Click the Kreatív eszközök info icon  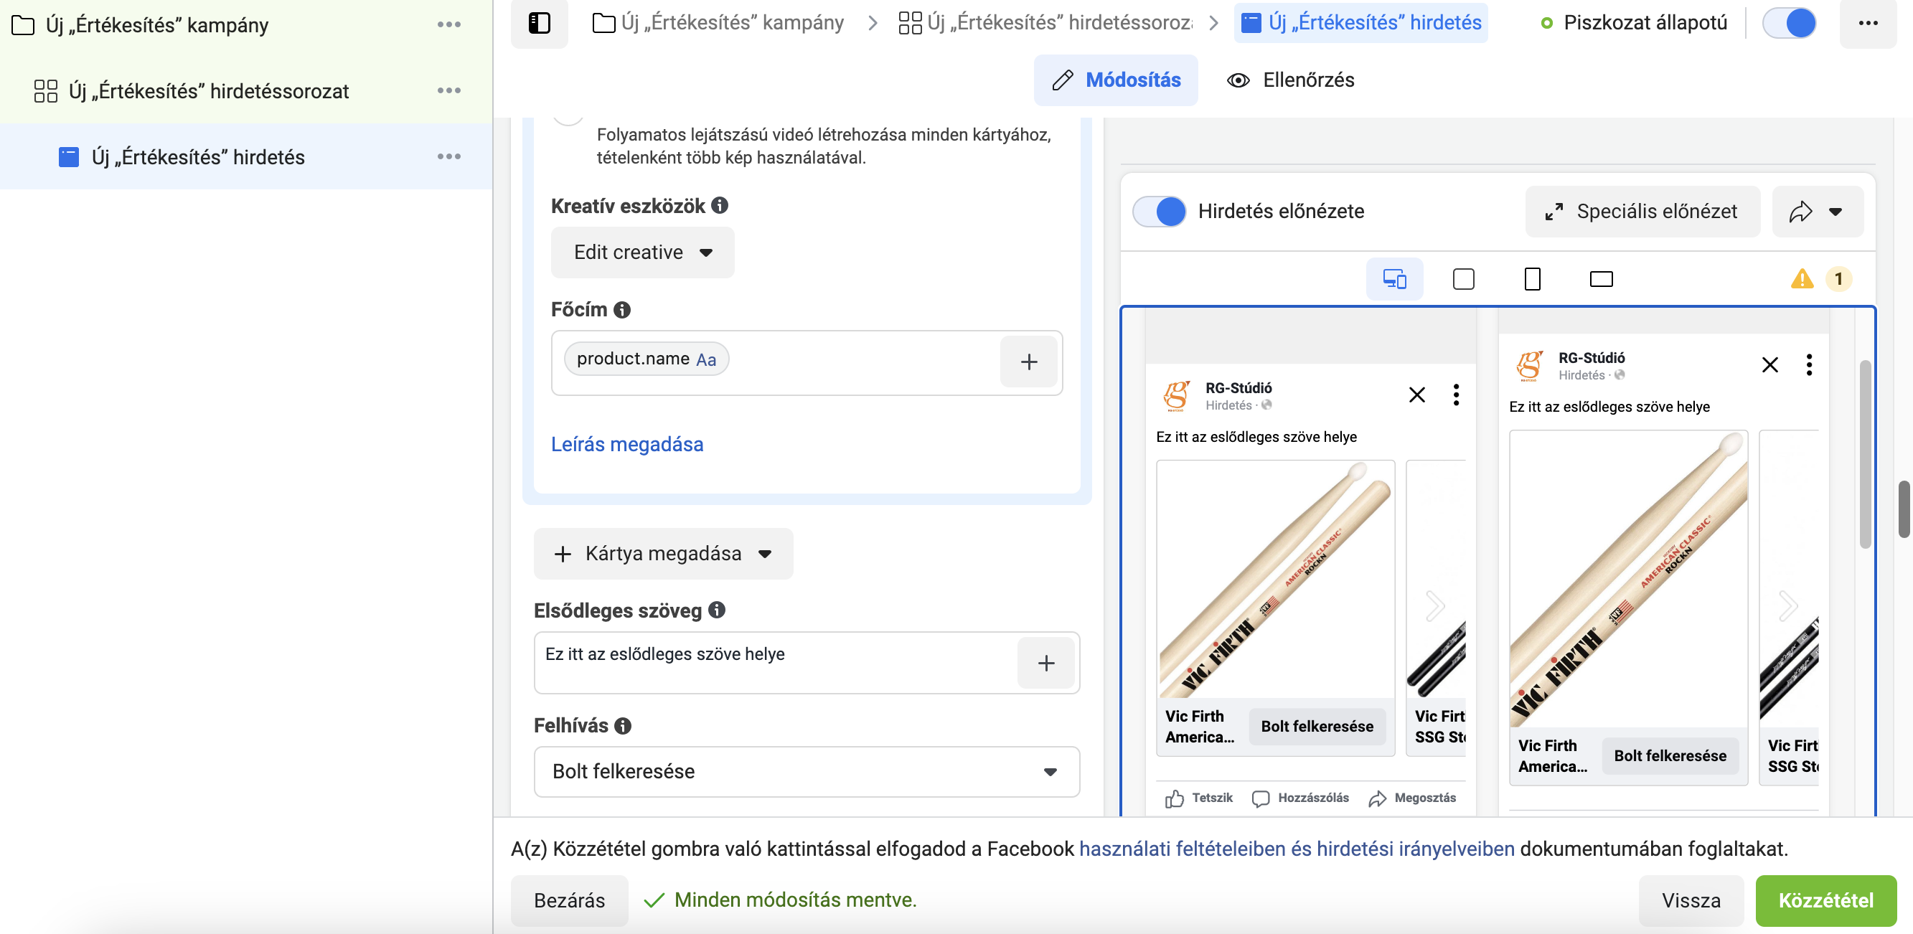point(720,206)
